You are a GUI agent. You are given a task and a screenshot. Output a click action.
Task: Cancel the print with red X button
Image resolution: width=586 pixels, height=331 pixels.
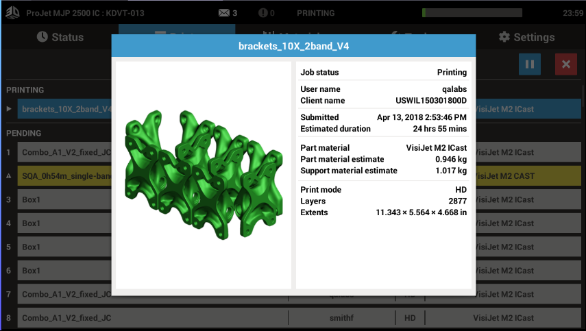click(565, 64)
